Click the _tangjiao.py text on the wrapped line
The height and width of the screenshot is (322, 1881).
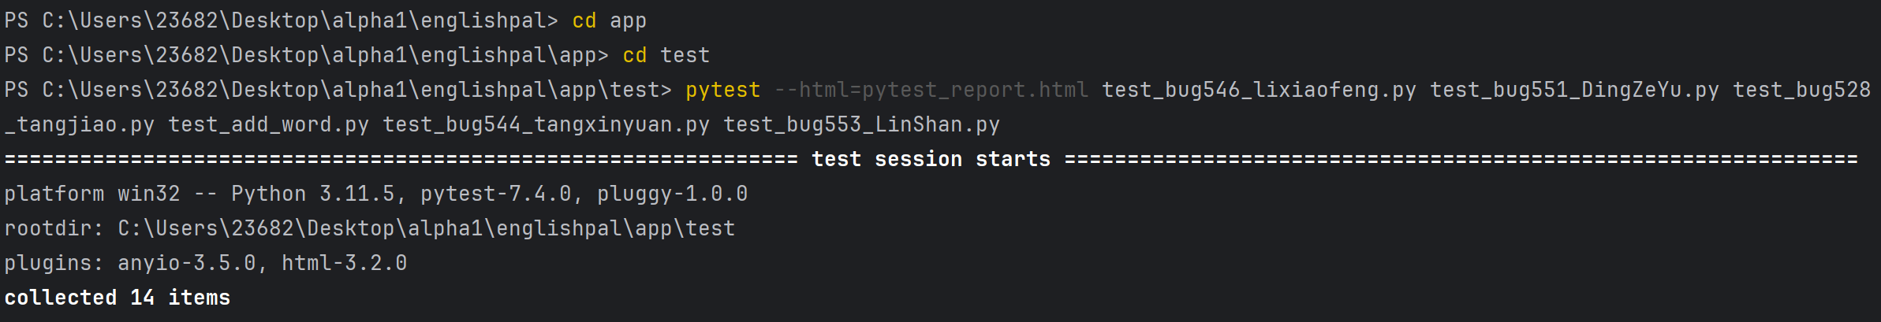coord(80,124)
